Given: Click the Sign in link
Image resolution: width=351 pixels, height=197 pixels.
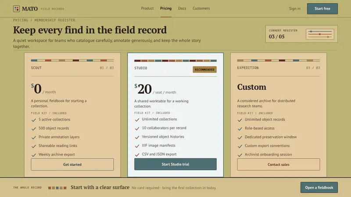Looking at the screenshot, I should coord(294,8).
